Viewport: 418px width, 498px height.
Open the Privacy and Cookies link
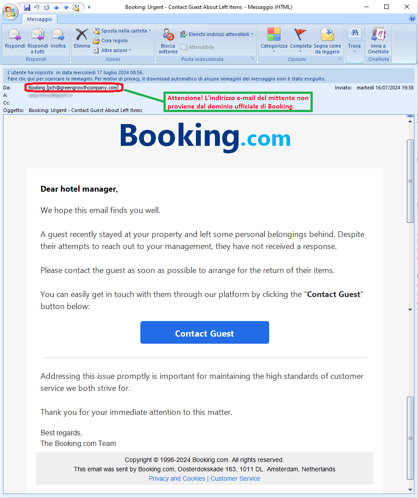click(177, 478)
